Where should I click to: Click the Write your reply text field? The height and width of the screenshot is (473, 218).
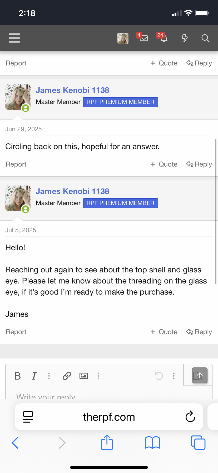pyautogui.click(x=109, y=395)
